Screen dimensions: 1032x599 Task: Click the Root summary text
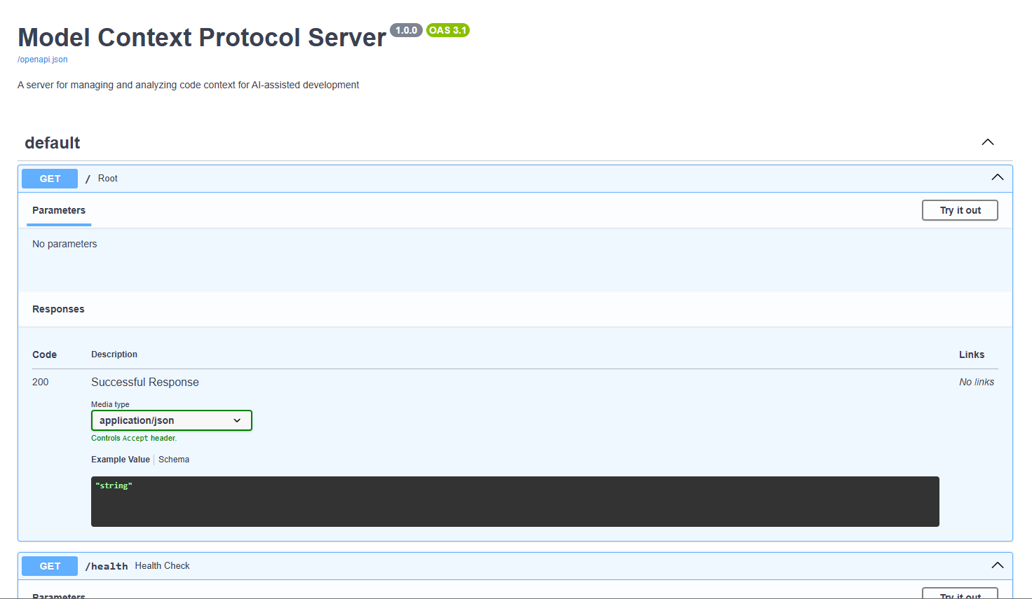pos(109,178)
